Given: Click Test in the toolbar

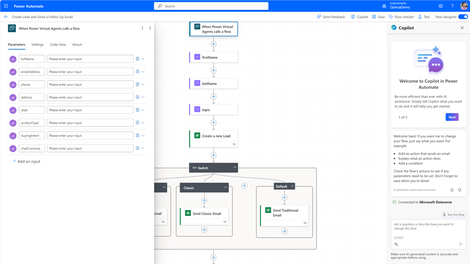Looking at the screenshot, I should 424,17.
